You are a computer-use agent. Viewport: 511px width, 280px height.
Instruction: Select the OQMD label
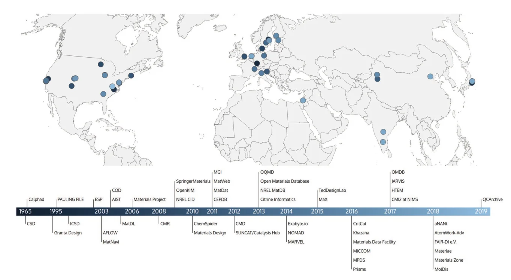pyautogui.click(x=267, y=172)
